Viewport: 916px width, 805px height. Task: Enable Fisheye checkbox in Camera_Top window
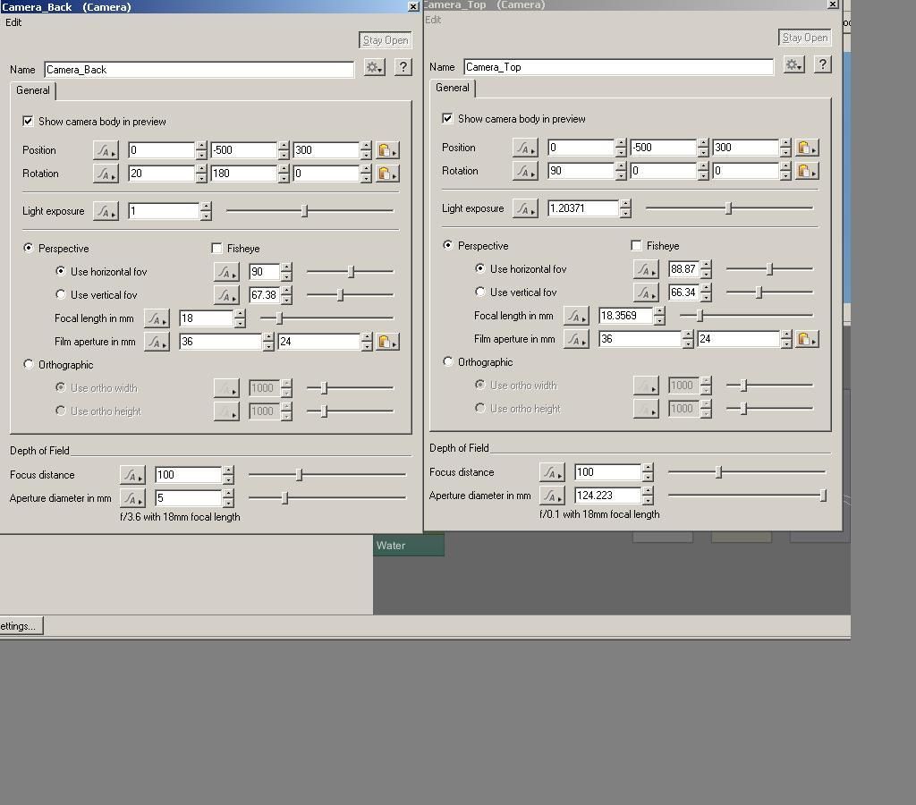636,246
